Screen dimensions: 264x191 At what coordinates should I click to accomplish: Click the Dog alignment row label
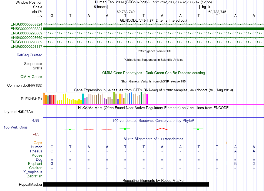pyautogui.click(x=39, y=160)
